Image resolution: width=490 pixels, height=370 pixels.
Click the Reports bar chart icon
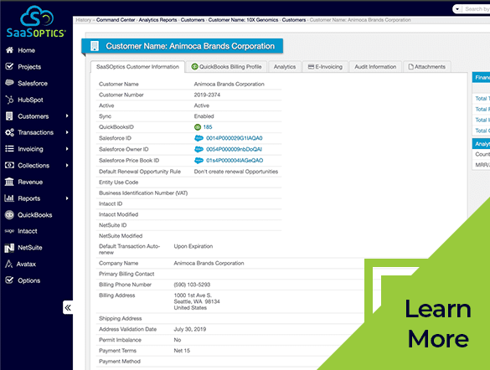pyautogui.click(x=9, y=198)
